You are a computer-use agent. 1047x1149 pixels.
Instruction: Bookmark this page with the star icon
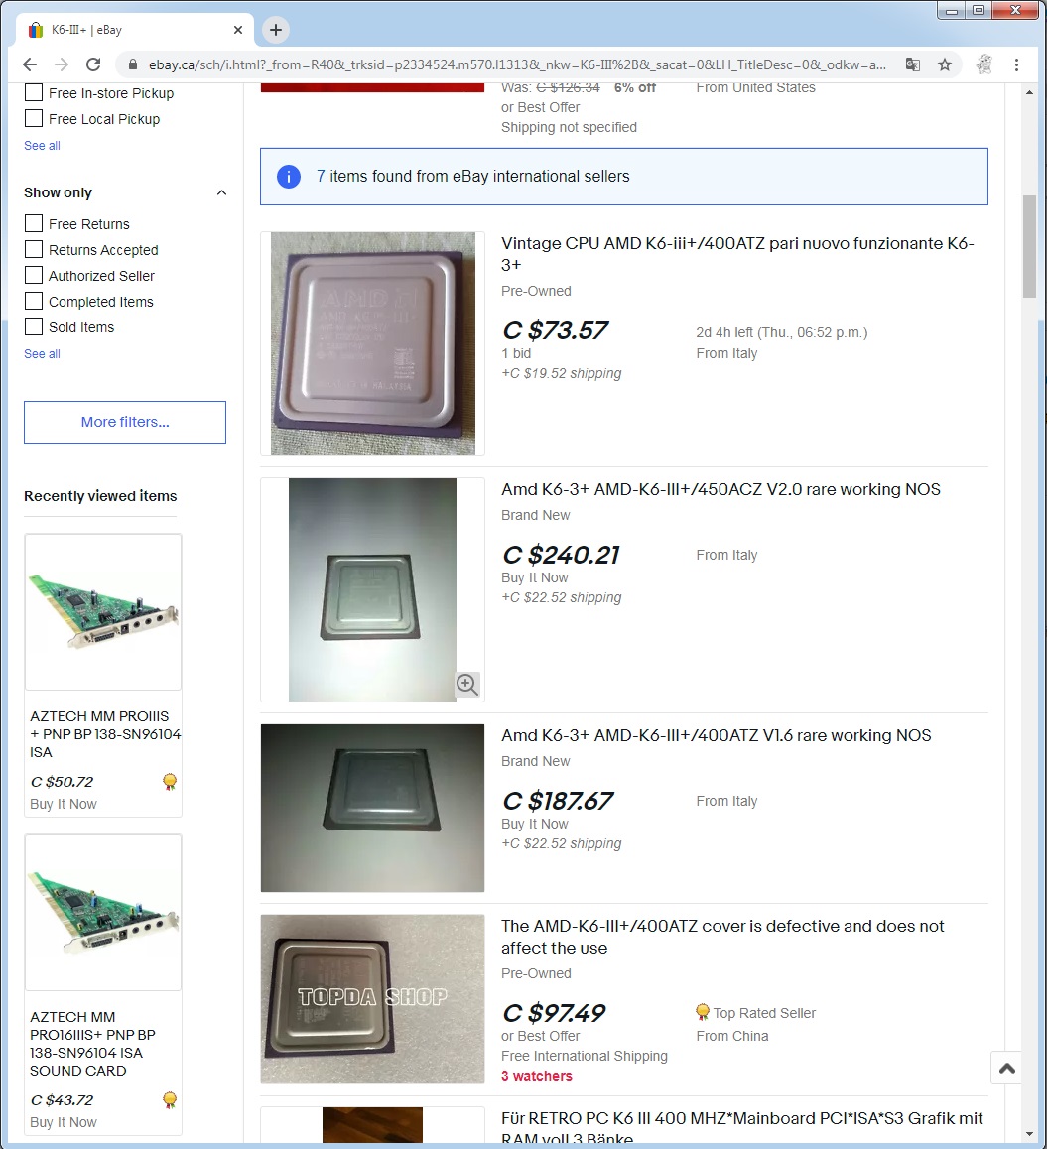pyautogui.click(x=945, y=64)
